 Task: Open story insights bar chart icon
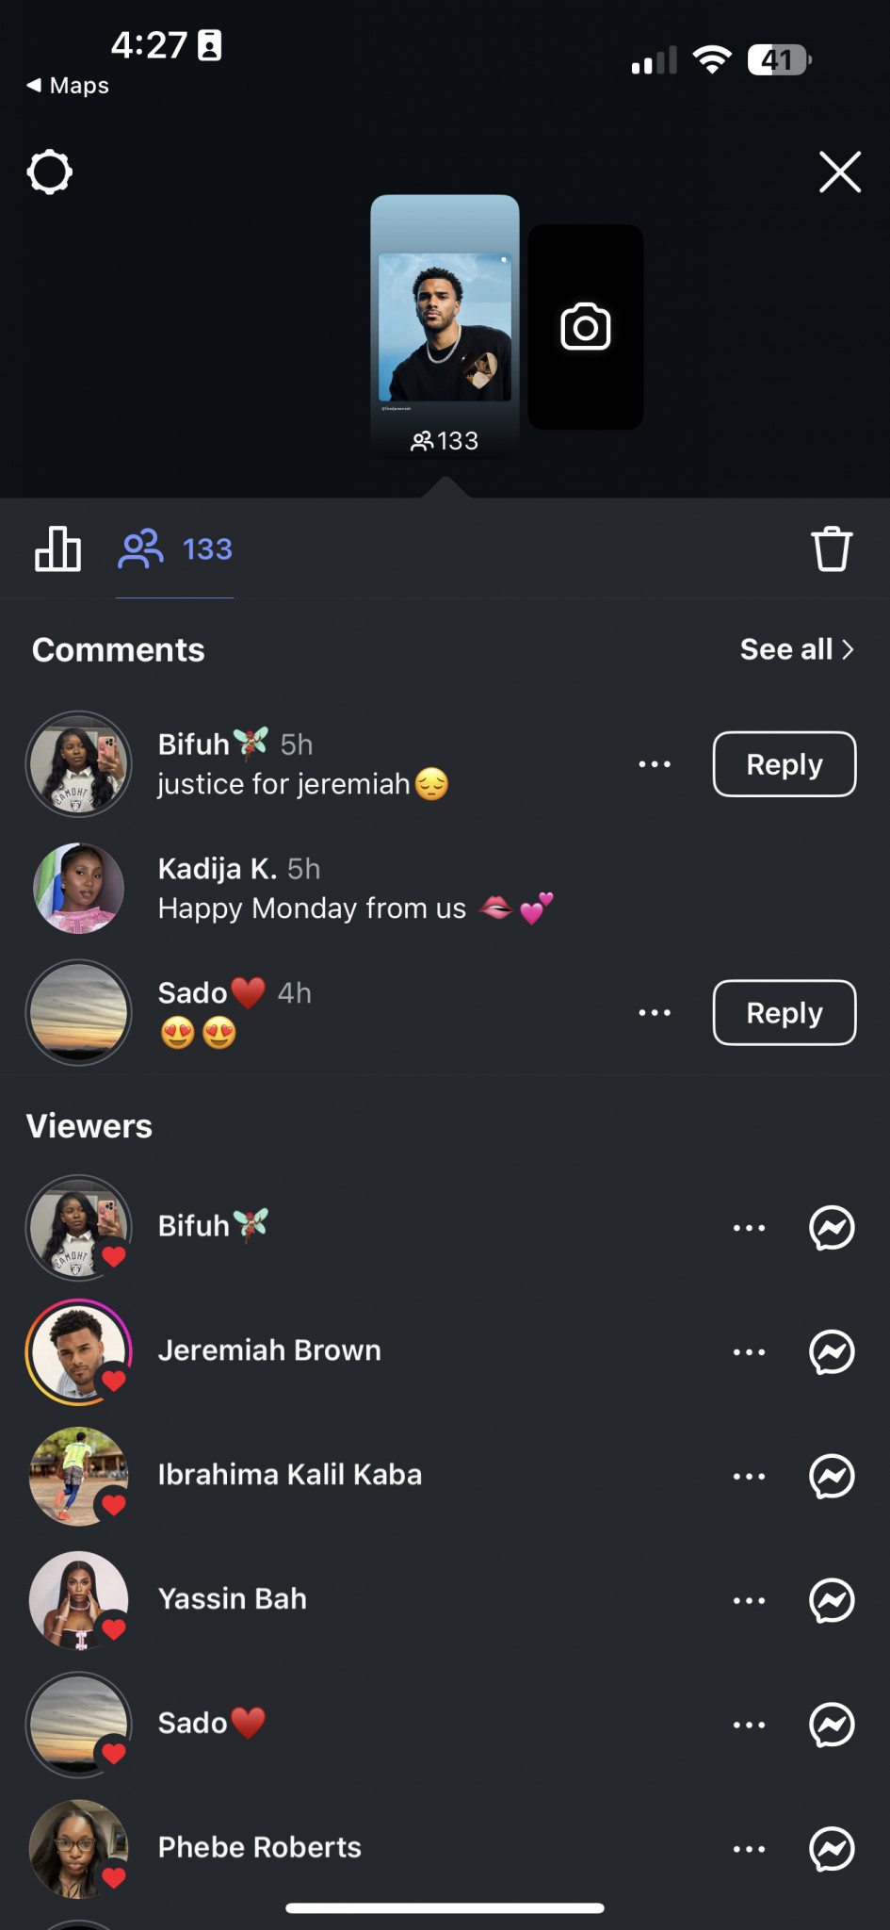click(x=57, y=548)
